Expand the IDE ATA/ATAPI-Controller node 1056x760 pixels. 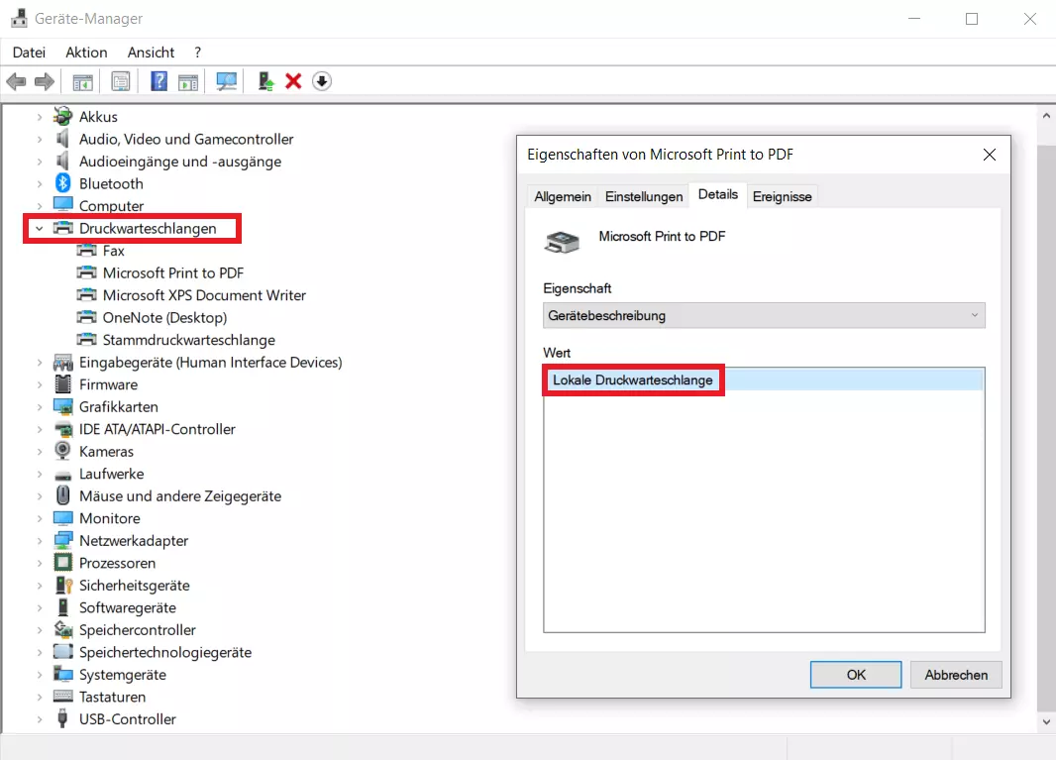(x=39, y=429)
